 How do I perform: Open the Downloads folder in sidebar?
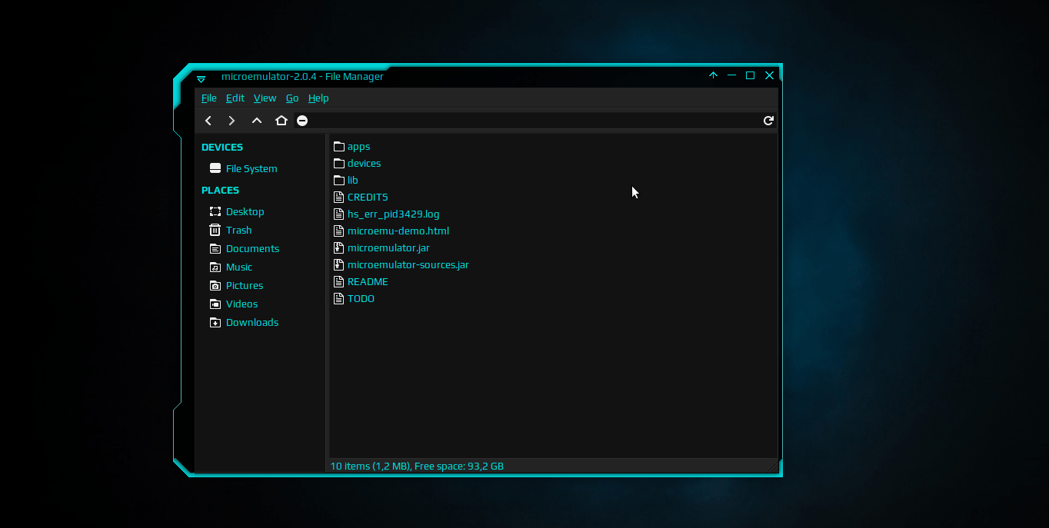point(251,322)
